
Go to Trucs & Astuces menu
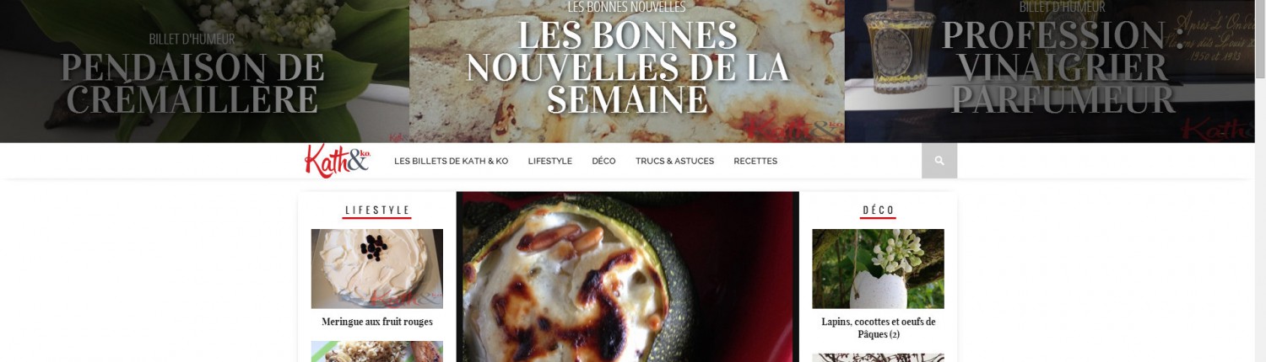[x=674, y=161]
